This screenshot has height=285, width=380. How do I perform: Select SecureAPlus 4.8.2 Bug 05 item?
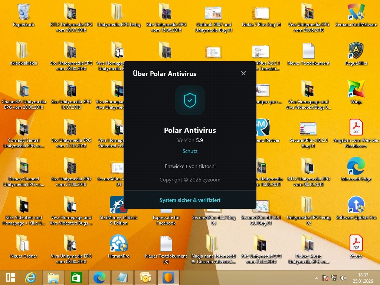coord(213,216)
